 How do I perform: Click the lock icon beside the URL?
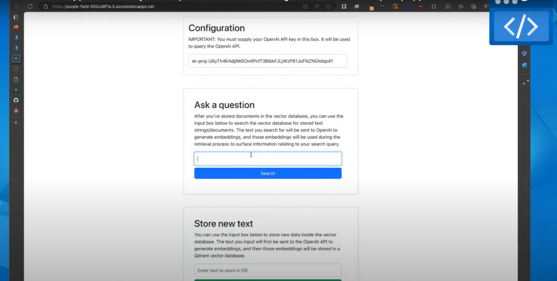coord(46,7)
